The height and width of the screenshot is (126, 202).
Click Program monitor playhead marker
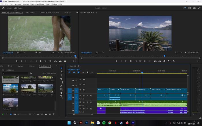tap(164, 56)
